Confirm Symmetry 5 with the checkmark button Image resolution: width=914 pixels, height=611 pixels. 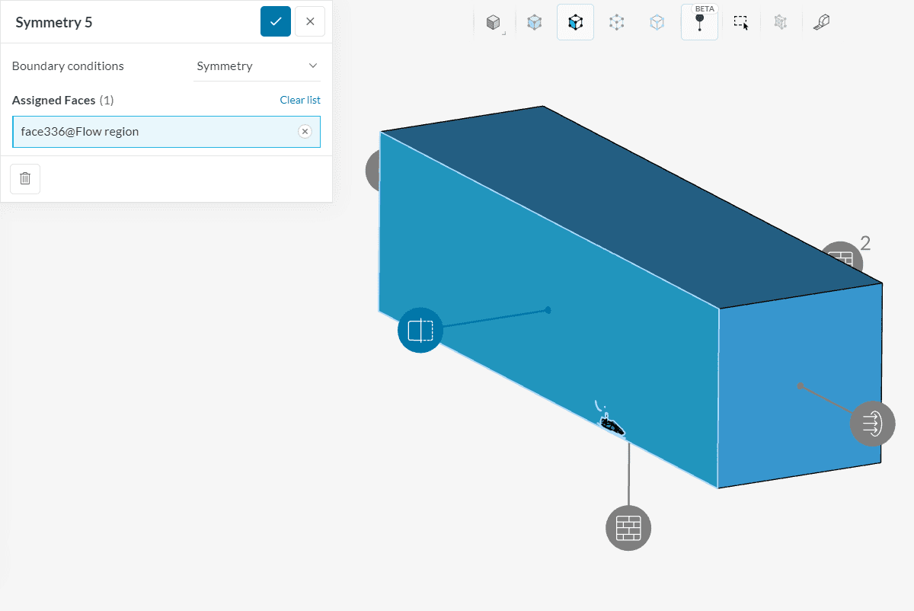[x=276, y=21]
